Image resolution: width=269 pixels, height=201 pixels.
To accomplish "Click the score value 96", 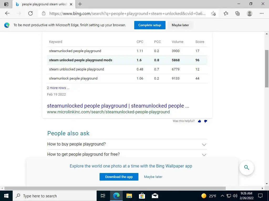I will (197, 60).
